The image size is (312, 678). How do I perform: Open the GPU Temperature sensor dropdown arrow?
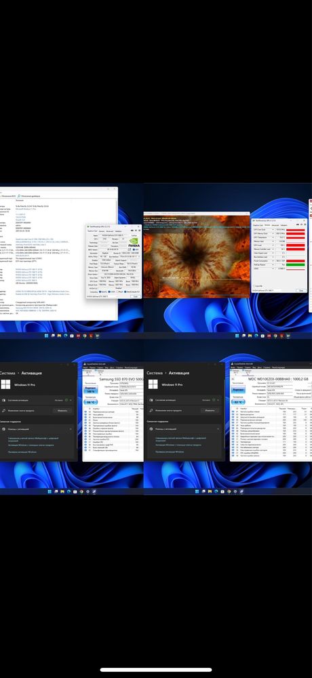(273, 237)
